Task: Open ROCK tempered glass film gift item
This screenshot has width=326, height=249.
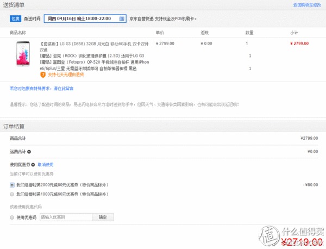Action: tap(92, 56)
